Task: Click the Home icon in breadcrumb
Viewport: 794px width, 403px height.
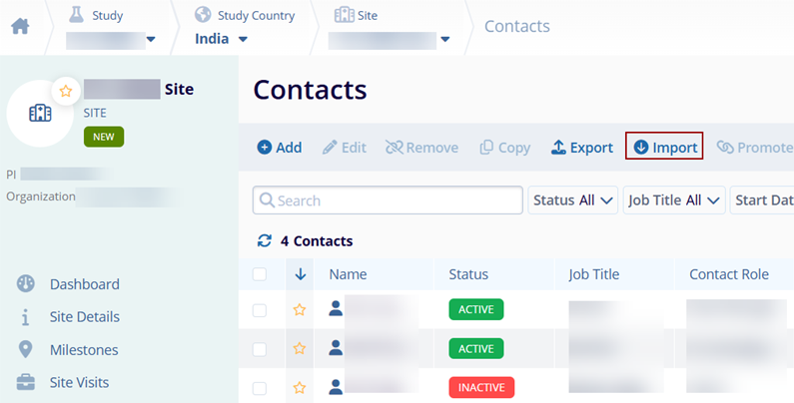Action: 20,26
